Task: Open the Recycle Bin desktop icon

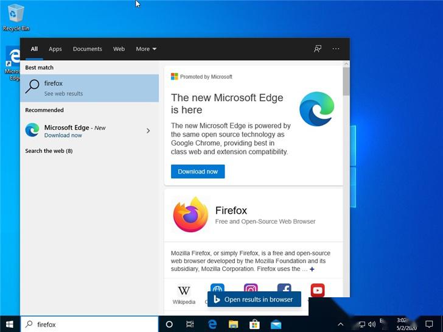Action: coord(16,17)
